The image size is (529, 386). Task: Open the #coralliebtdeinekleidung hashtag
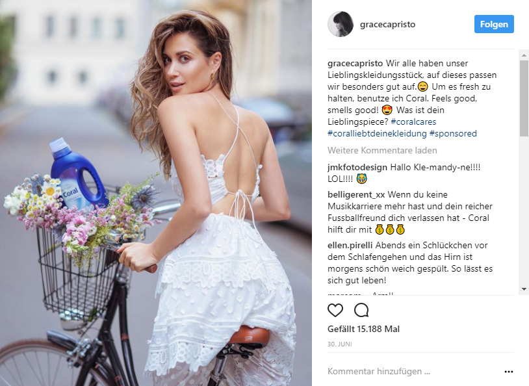[x=377, y=134]
